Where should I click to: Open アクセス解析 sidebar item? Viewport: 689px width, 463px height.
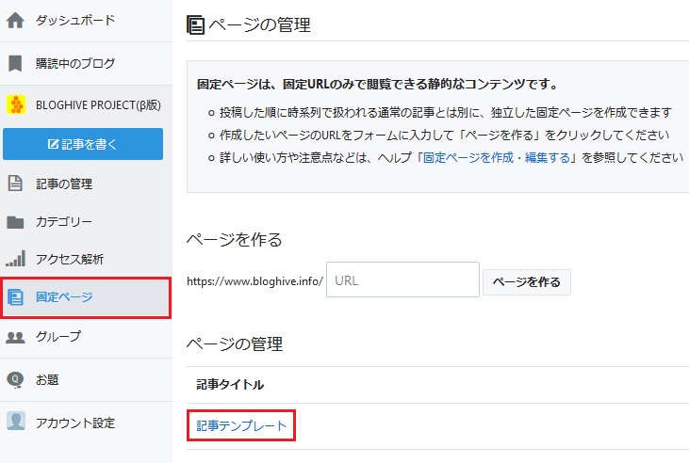[70, 260]
